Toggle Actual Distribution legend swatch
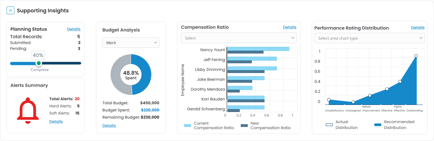434x141 pixels. pos(329,124)
